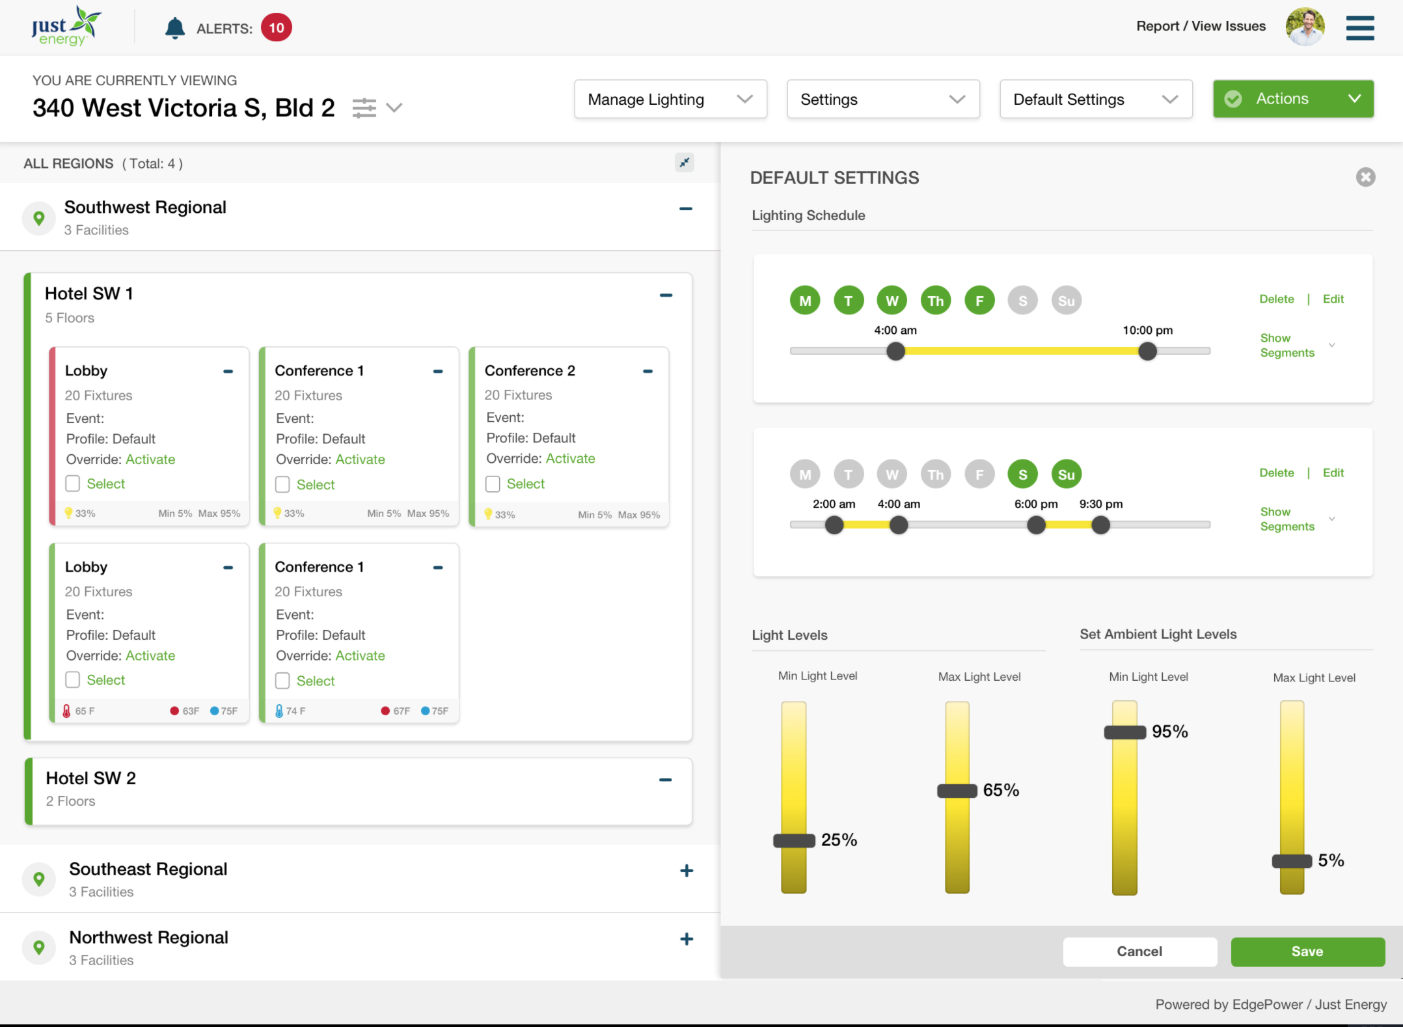Click the Southwest Regional location pin icon
The image size is (1403, 1027).
click(x=39, y=218)
